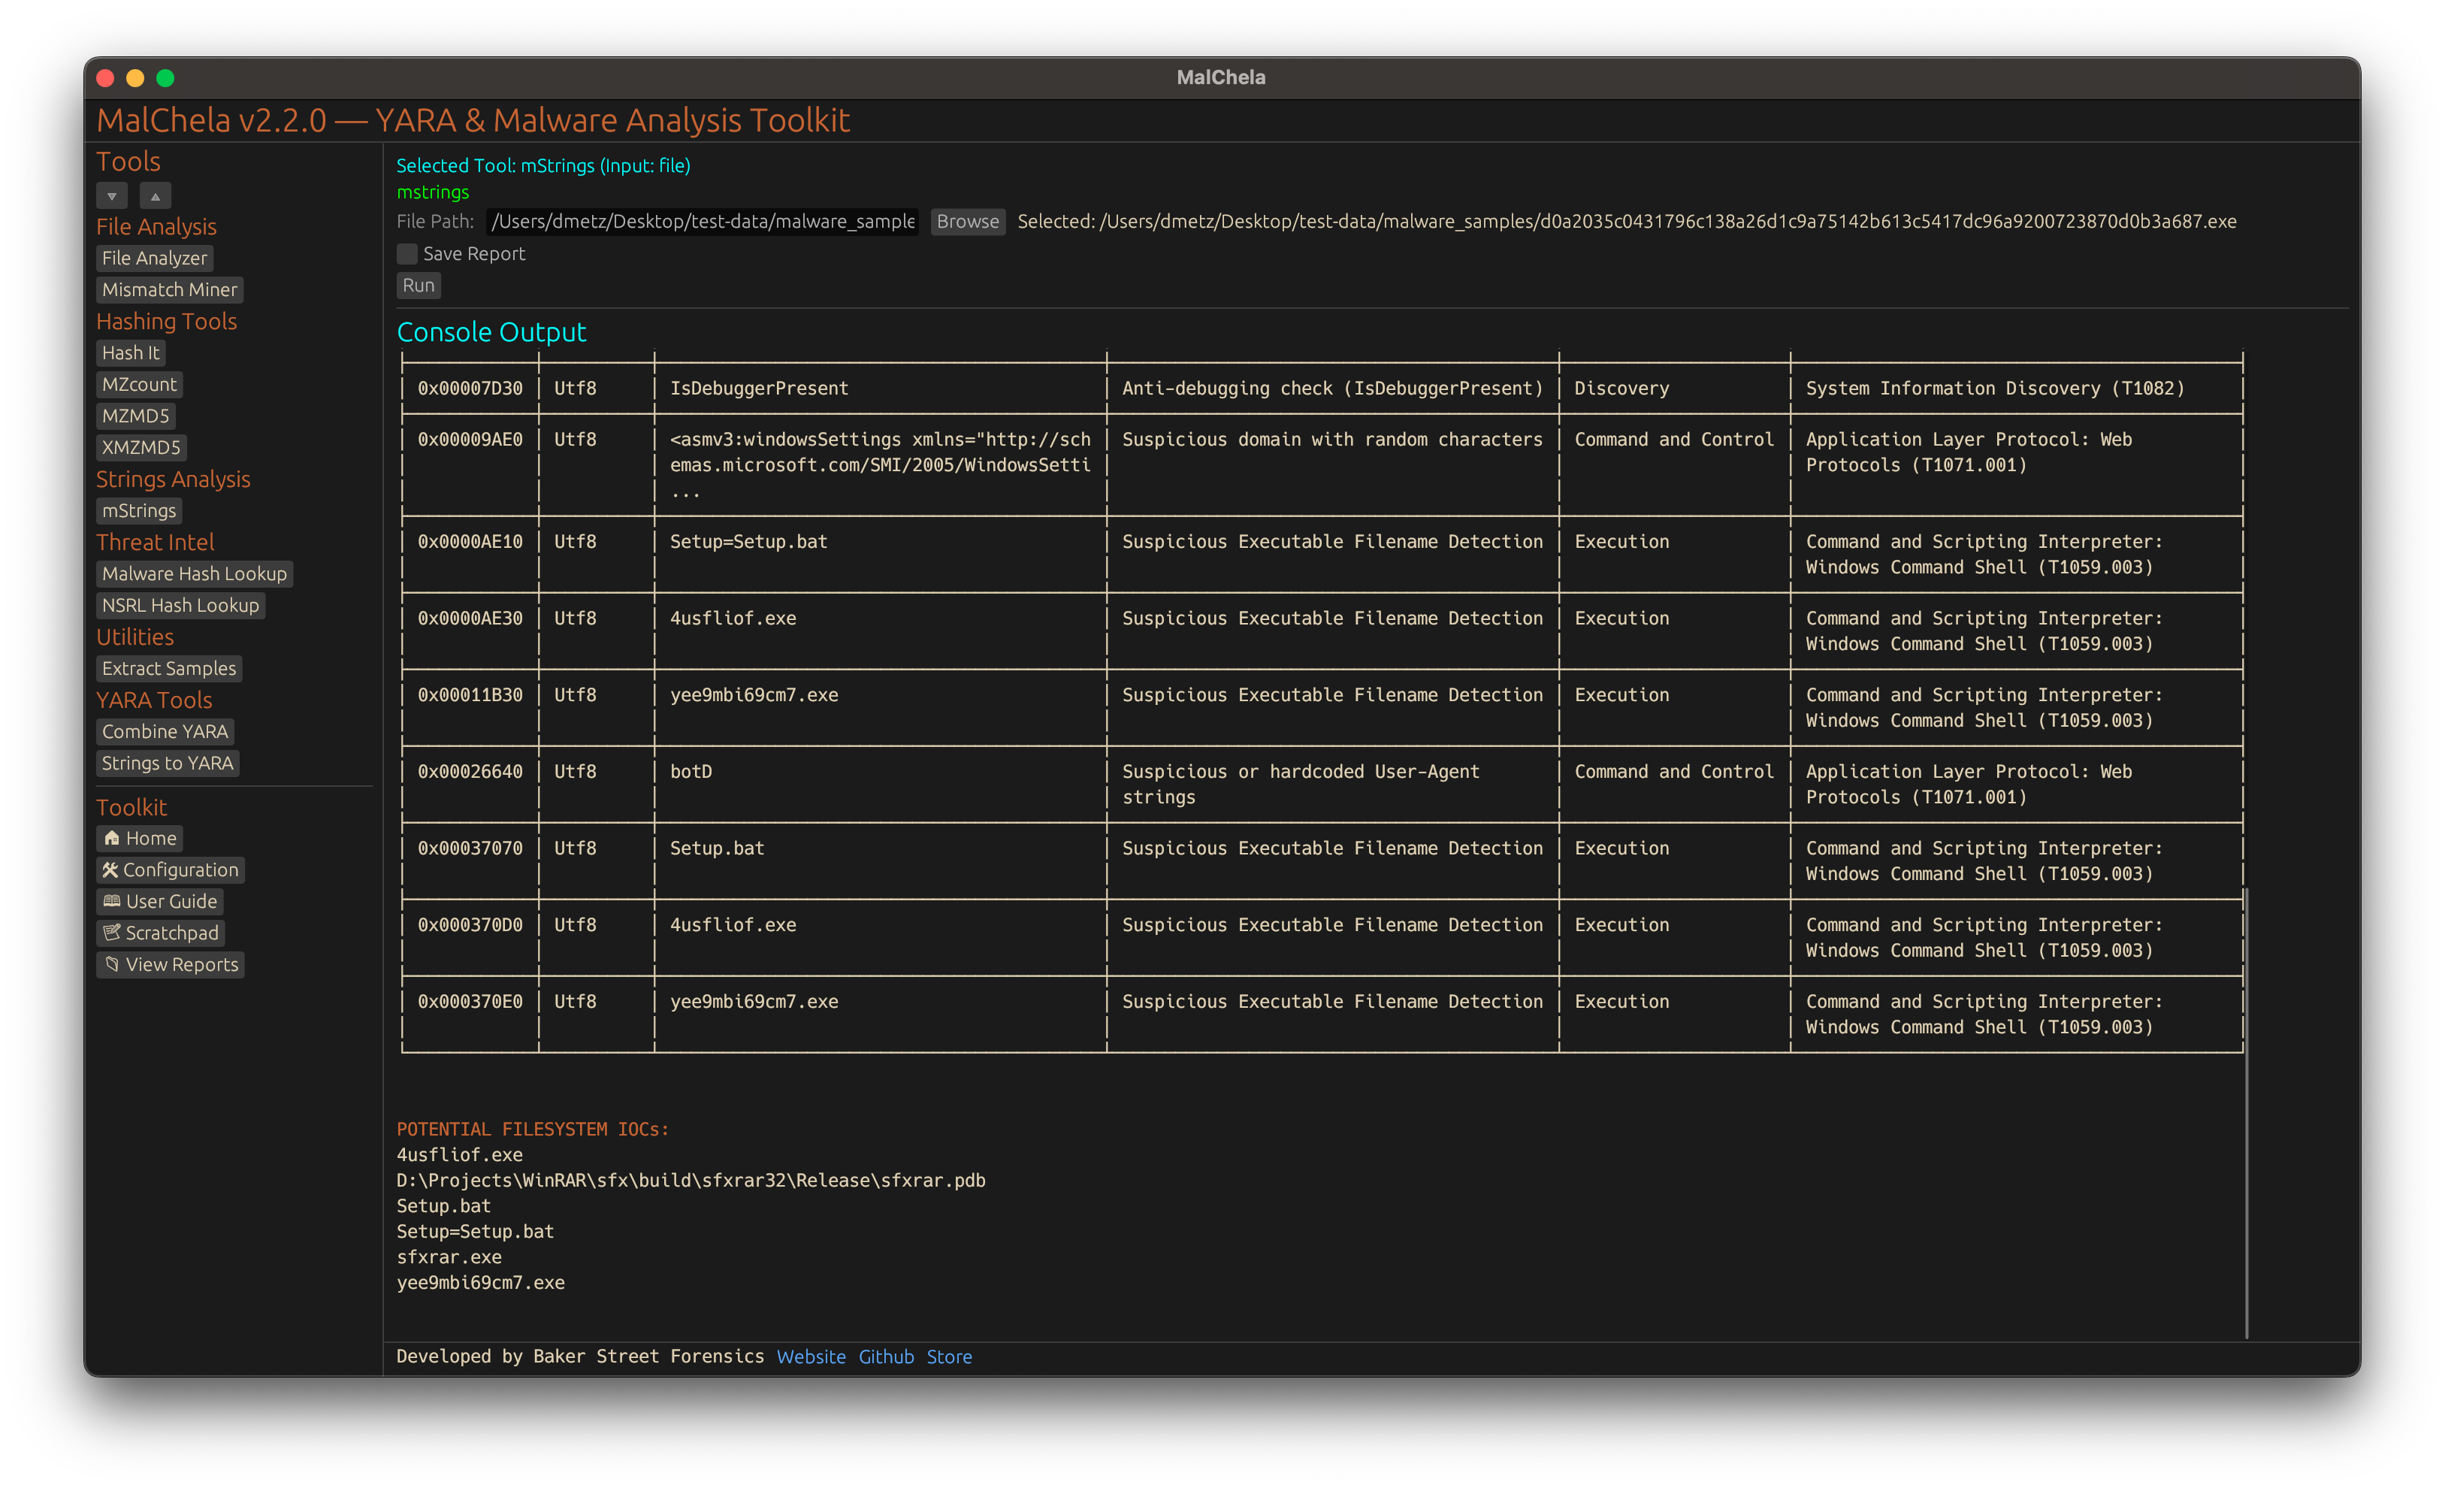Click the Toolkit section heading
The width and height of the screenshot is (2445, 1488).
(131, 807)
